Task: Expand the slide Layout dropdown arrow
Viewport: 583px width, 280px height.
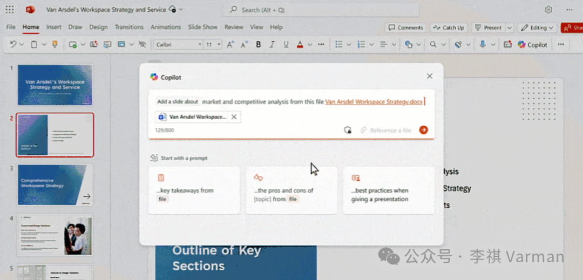Action: [131, 45]
